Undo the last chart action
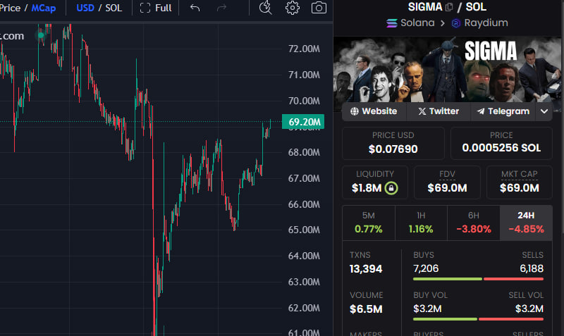Viewport: 564px width, 336px height. pos(195,8)
